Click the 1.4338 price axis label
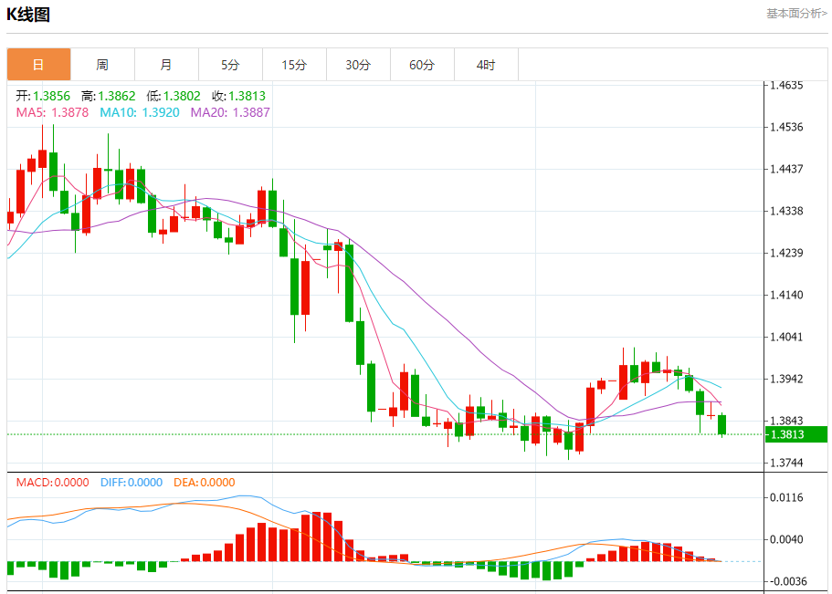This screenshot has width=832, height=594. (x=787, y=211)
